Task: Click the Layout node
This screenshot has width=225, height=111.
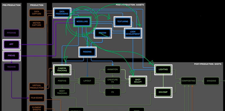Action: pyautogui.click(x=87, y=81)
